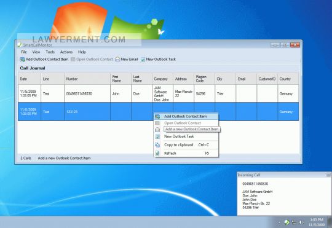
Task: Show hidden tray icons arrow
Action: pyautogui.click(x=279, y=222)
